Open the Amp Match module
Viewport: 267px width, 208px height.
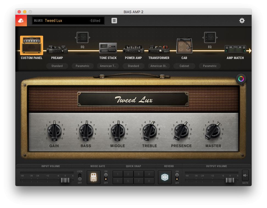235,50
